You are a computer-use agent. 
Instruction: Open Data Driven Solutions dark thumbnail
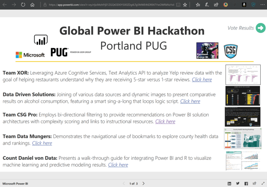point(243,96)
